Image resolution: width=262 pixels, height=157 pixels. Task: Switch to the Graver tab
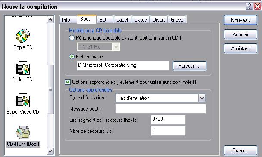(x=178, y=20)
